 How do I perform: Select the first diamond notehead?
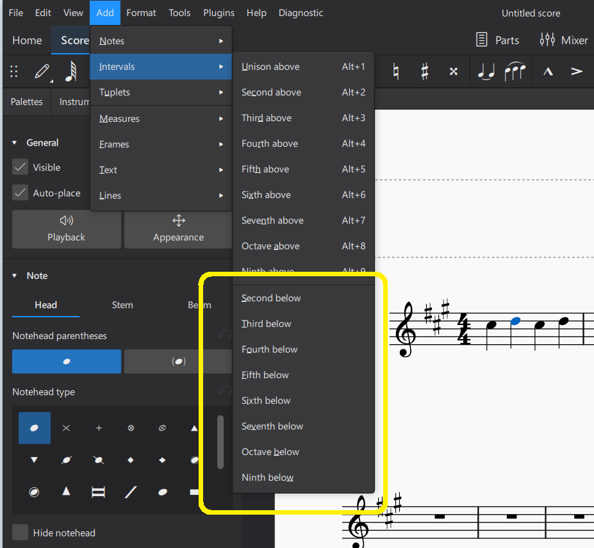[x=131, y=460]
